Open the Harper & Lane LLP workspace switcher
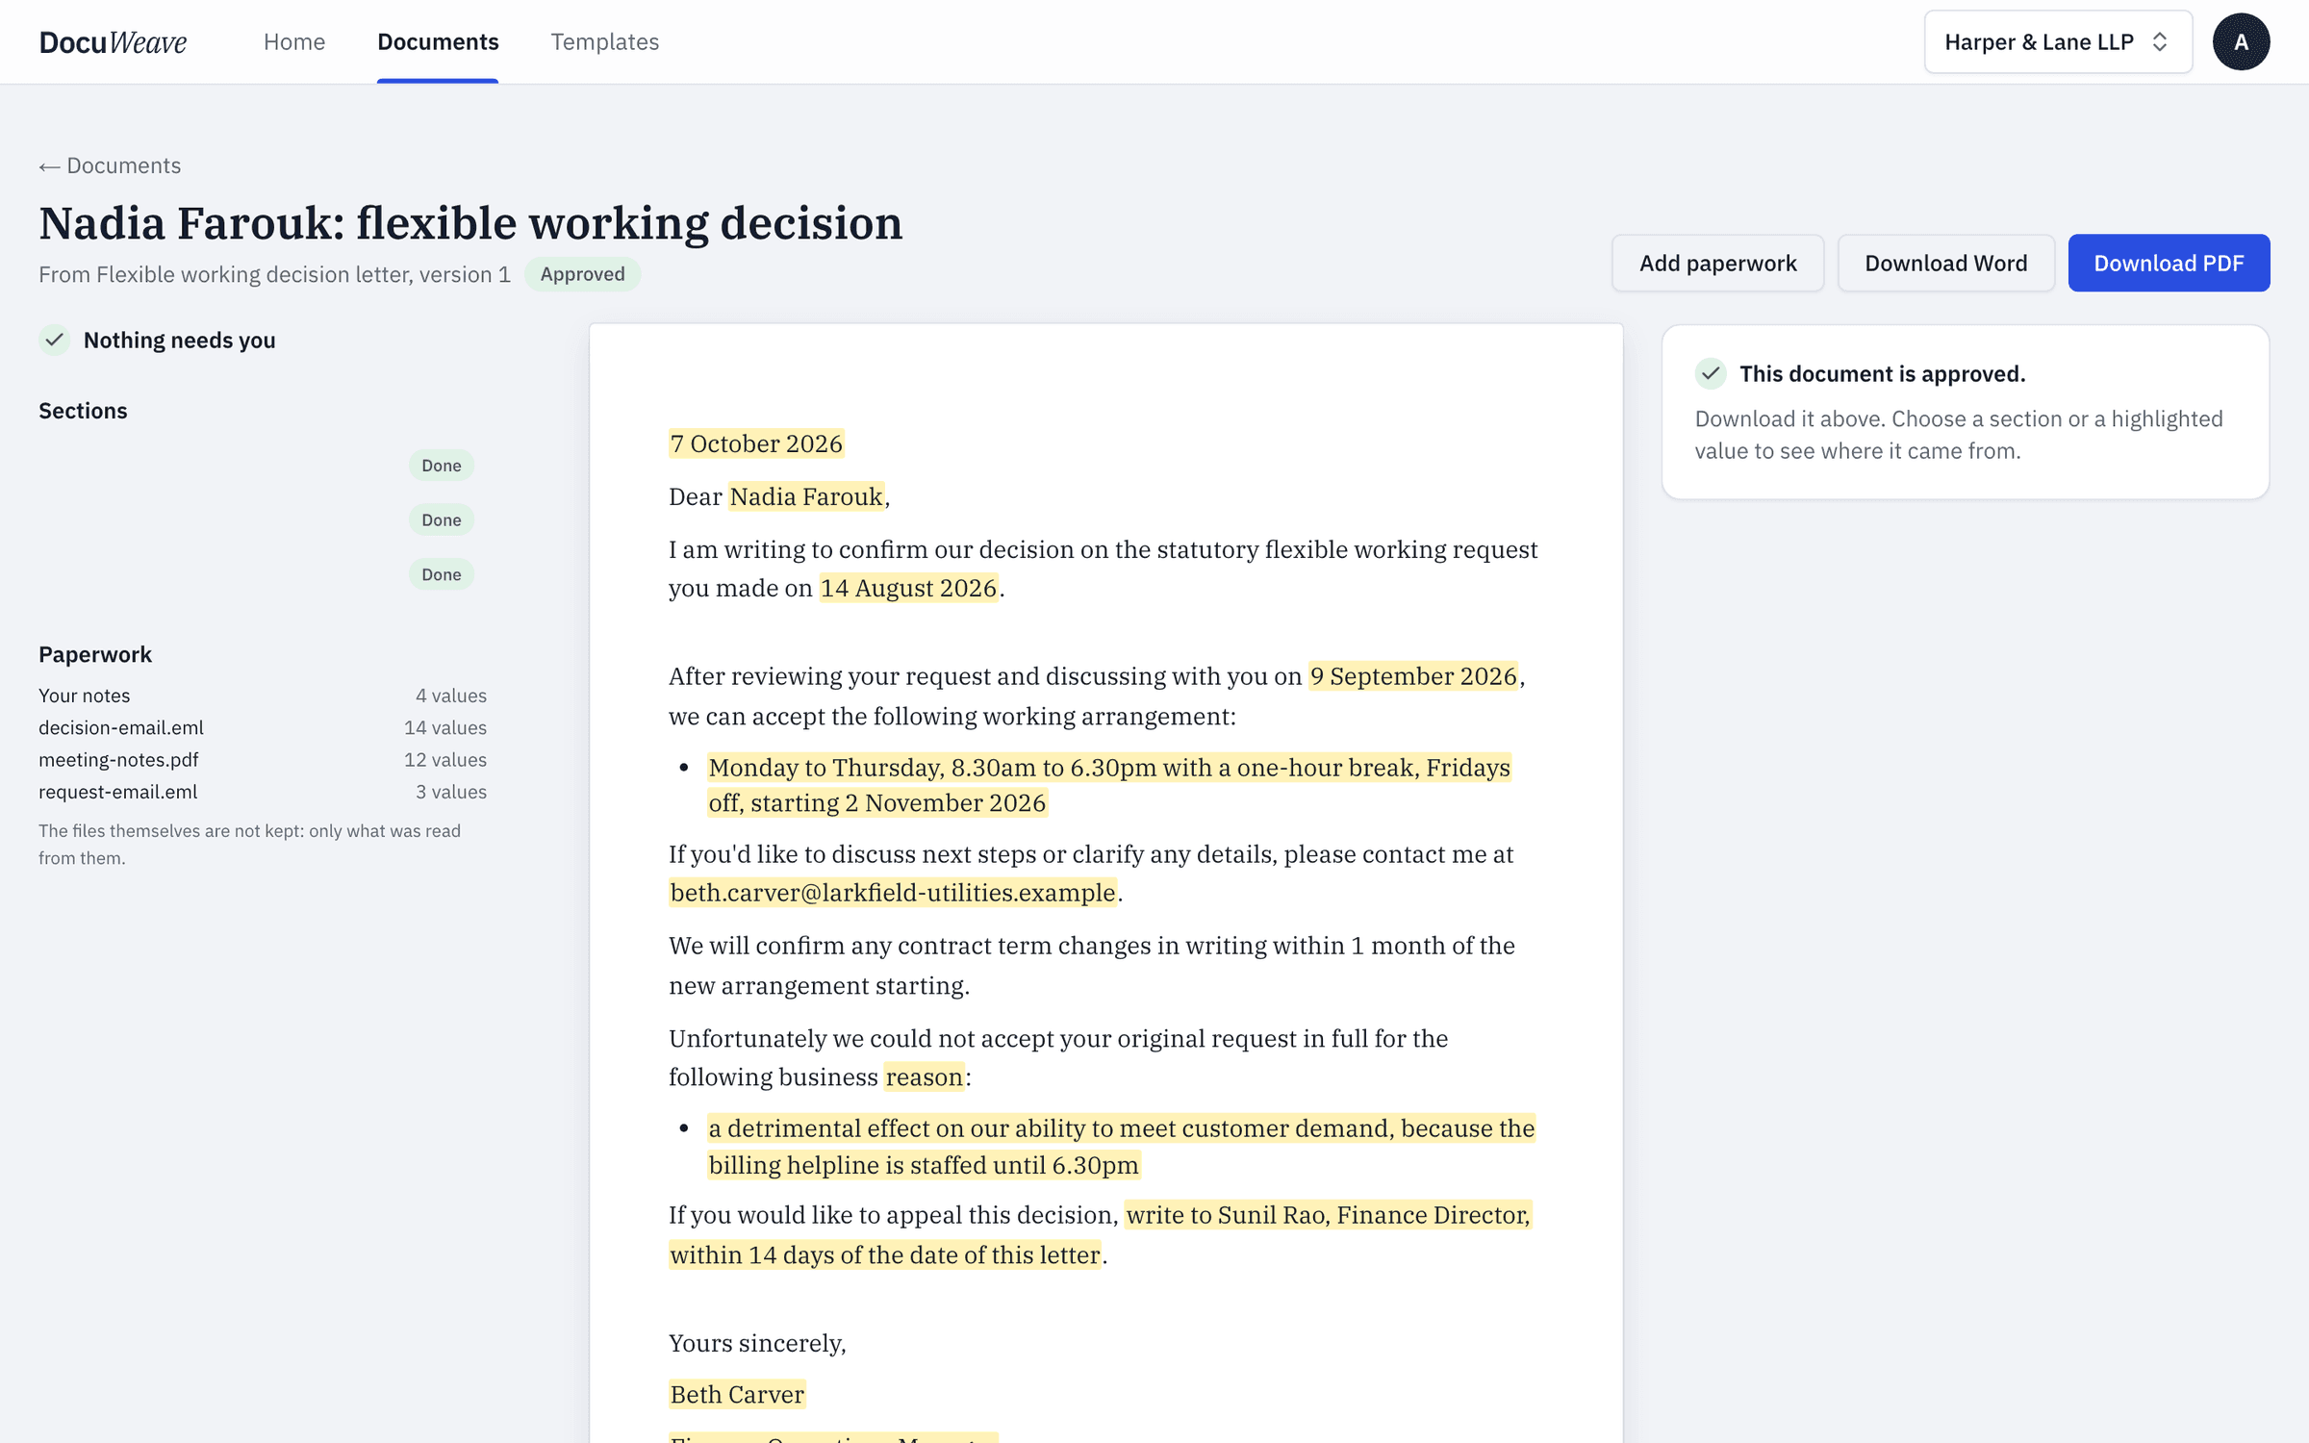Image resolution: width=2309 pixels, height=1443 pixels. pyautogui.click(x=2058, y=41)
